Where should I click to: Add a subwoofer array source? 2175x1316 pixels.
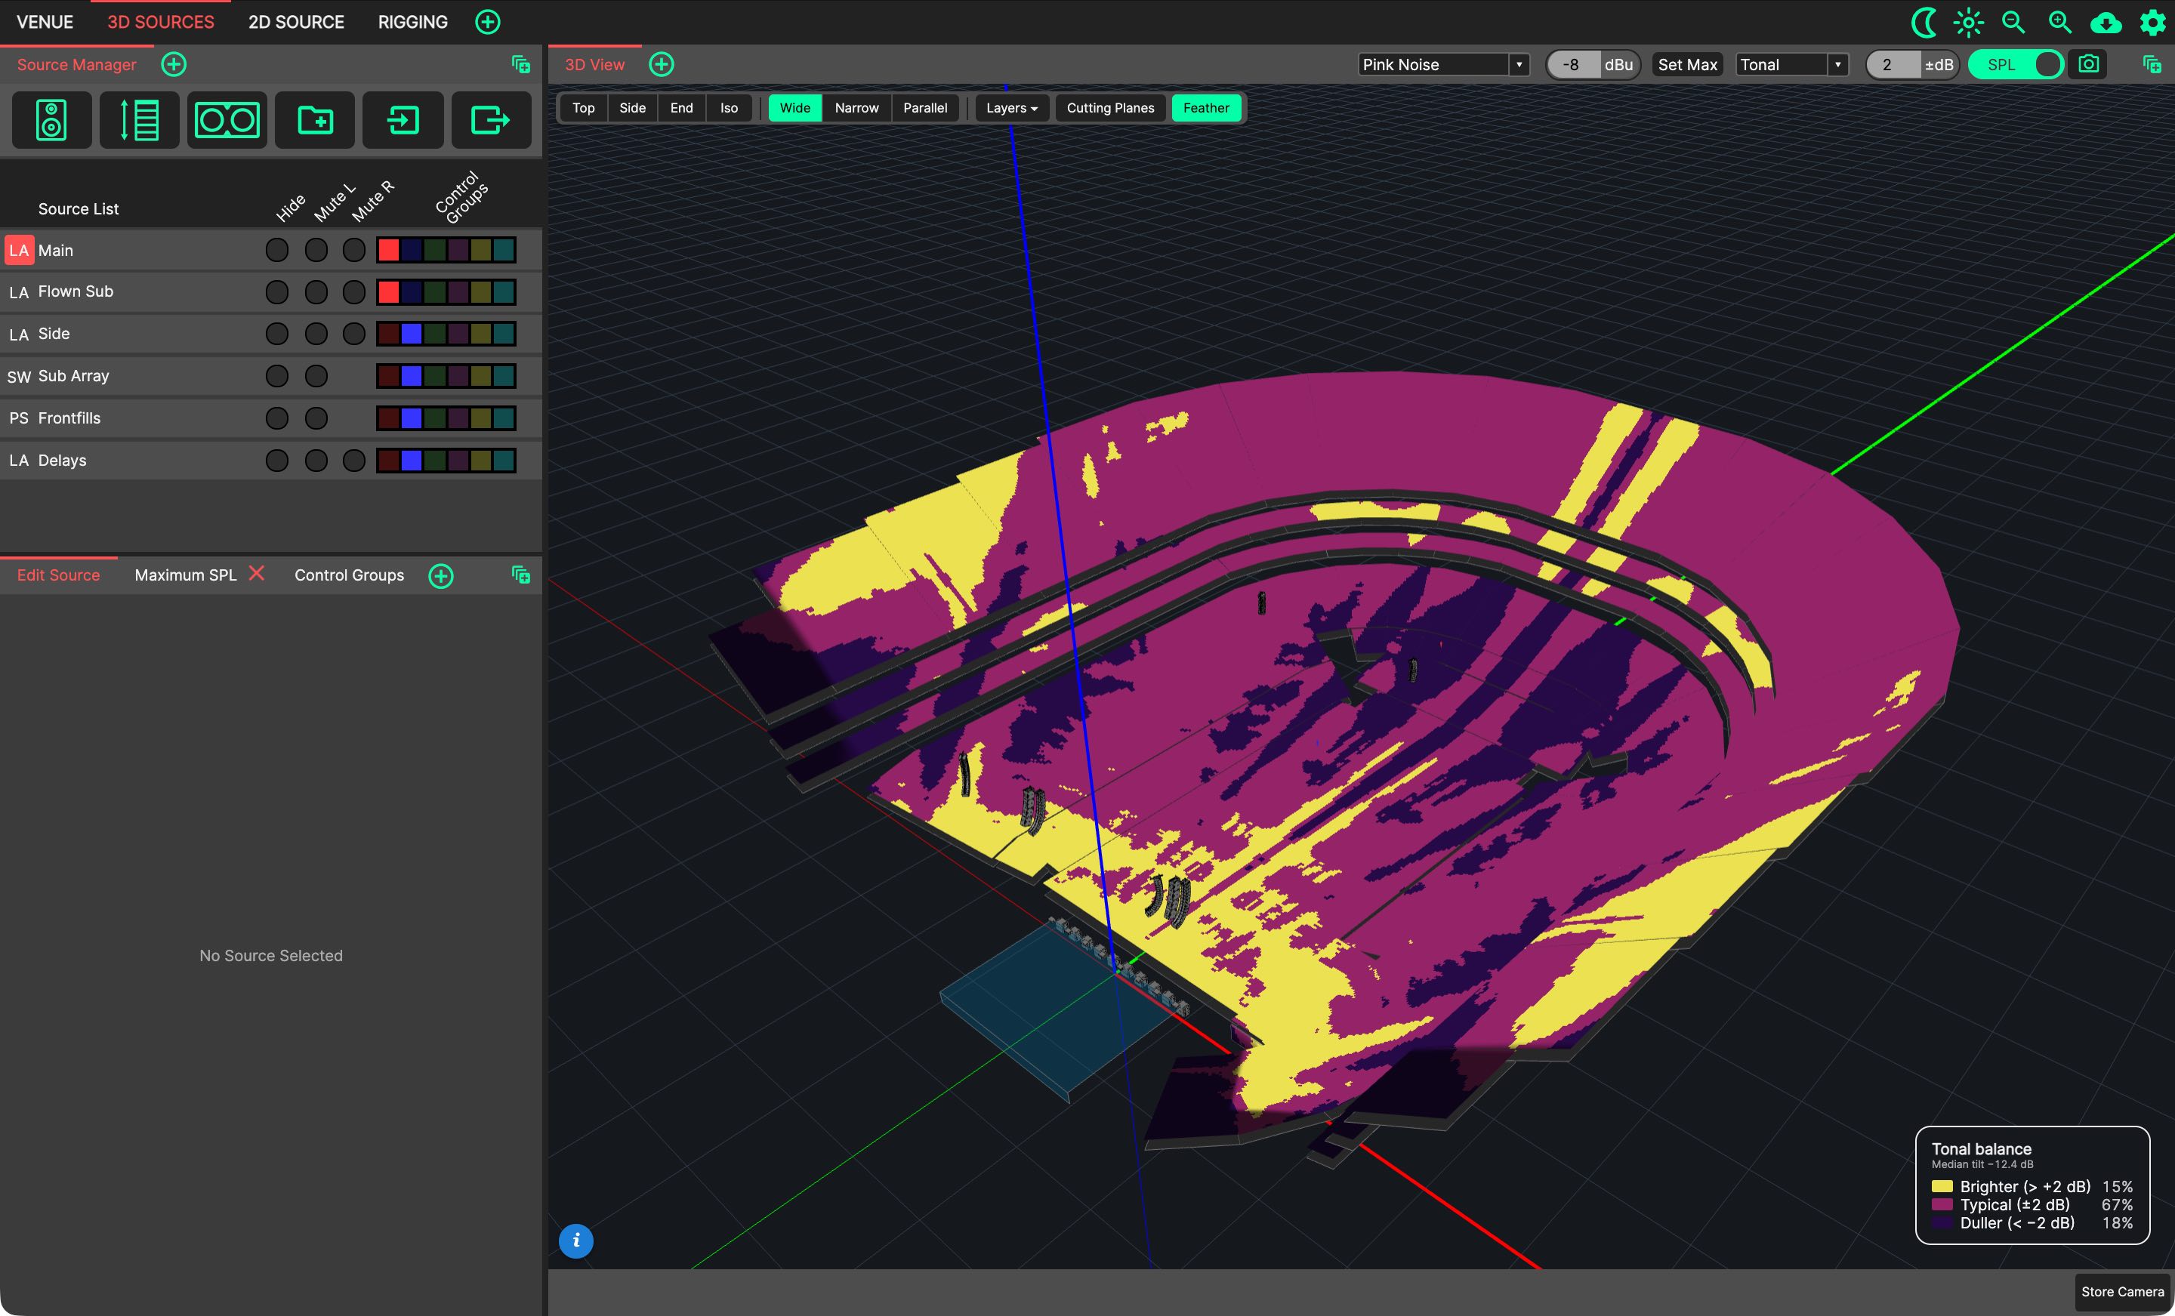click(x=227, y=120)
